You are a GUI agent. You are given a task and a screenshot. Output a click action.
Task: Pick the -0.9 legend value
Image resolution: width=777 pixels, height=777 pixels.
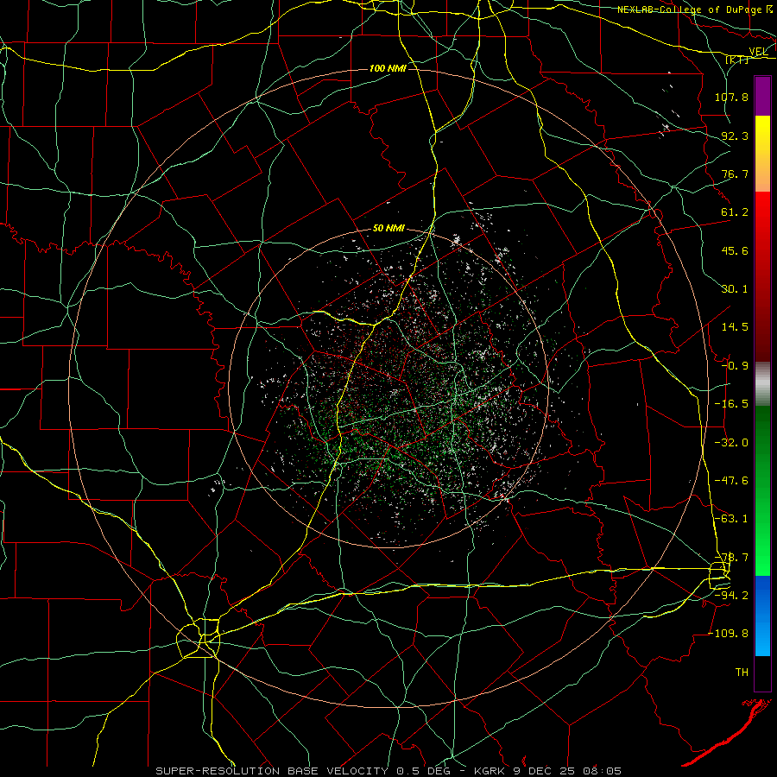point(735,366)
